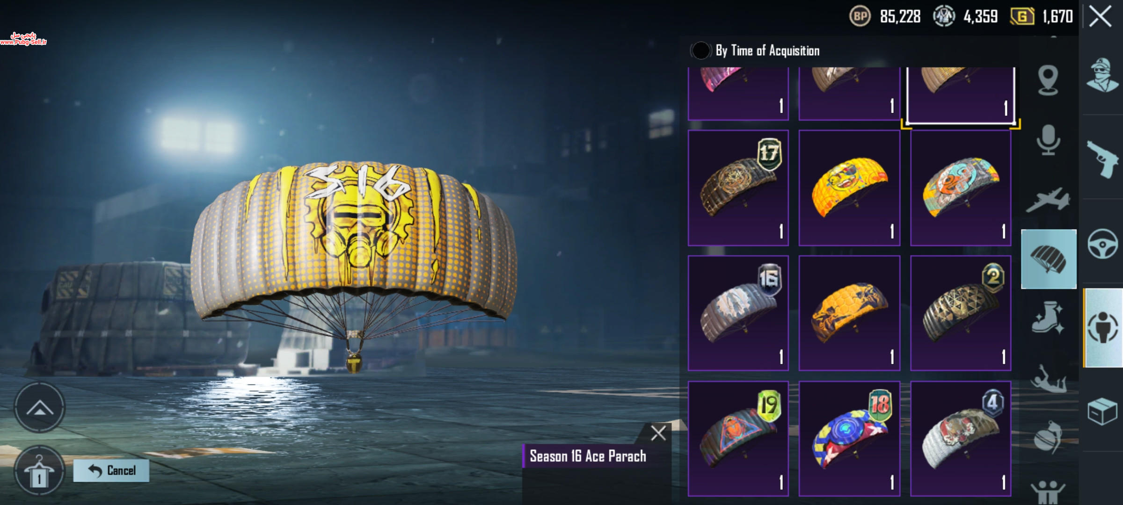Screen dimensions: 1123x505
Task: Click the Cancel button
Action: pyautogui.click(x=111, y=470)
